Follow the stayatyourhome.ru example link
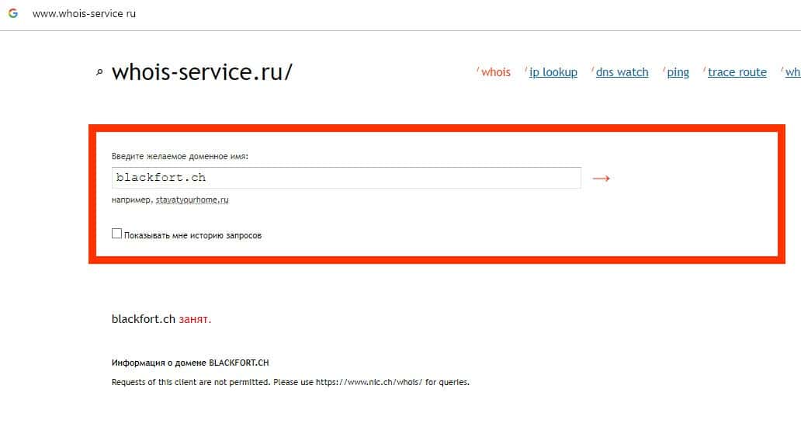The width and height of the screenshot is (801, 448). 192,200
